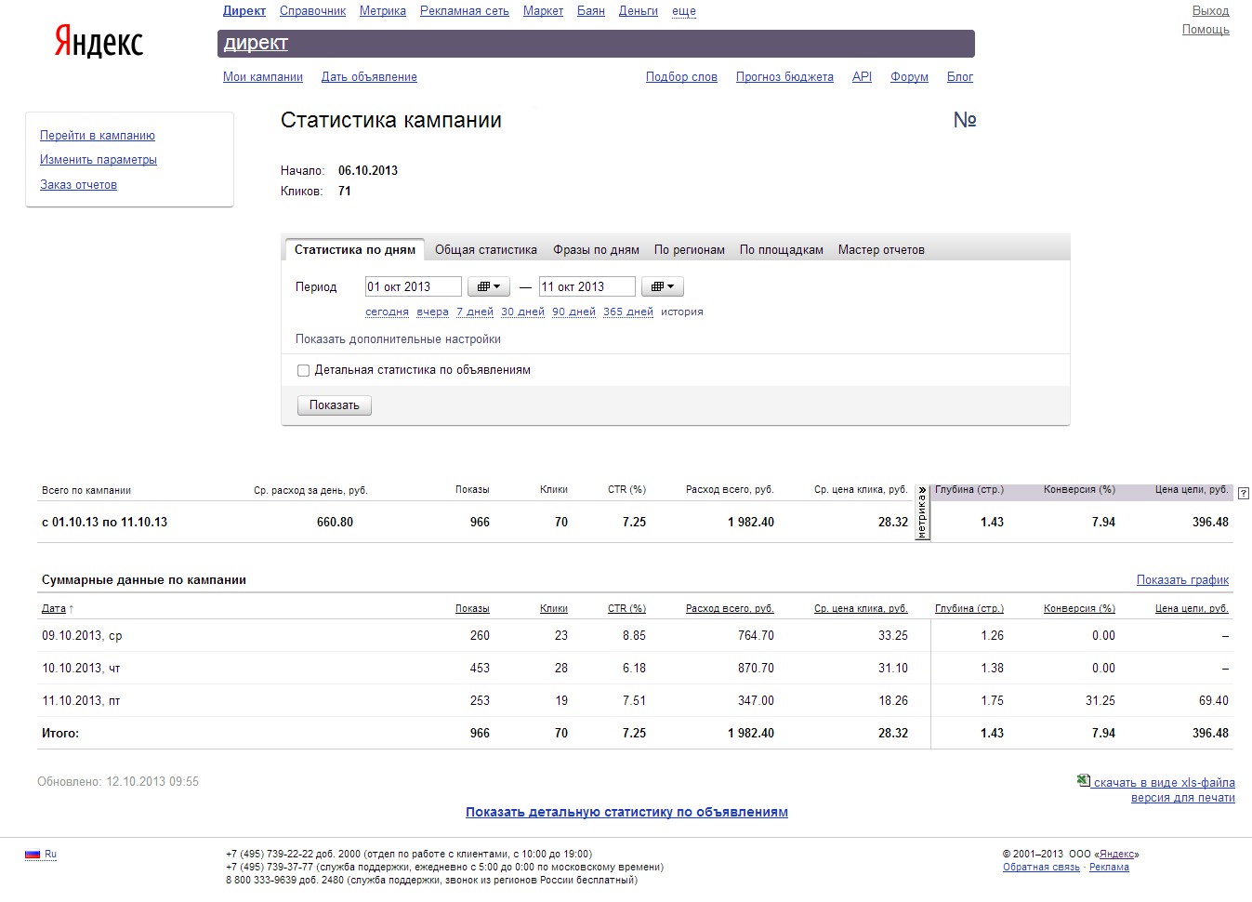Expand the еще menu in top navigation

point(684,11)
